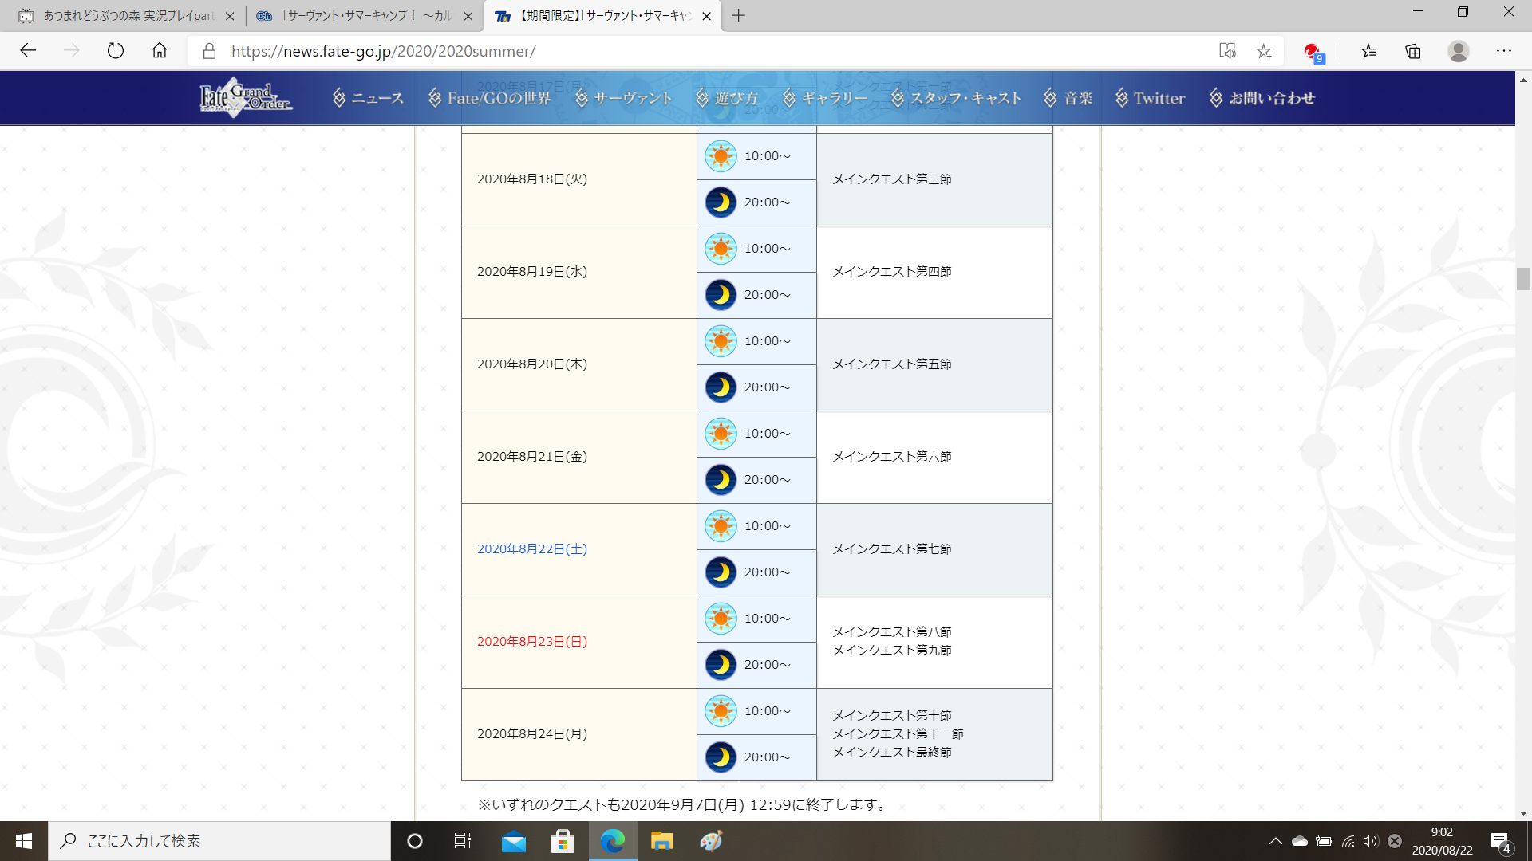Screen dimensions: 1532x861
Task: Click the home icon in toolbar
Action: [160, 51]
